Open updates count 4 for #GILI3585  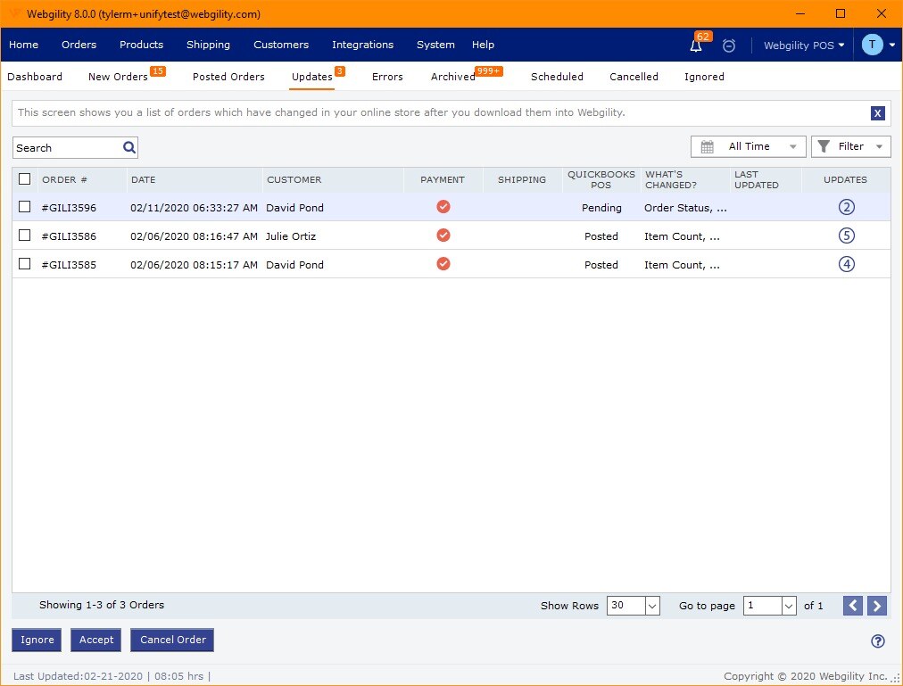tap(846, 264)
